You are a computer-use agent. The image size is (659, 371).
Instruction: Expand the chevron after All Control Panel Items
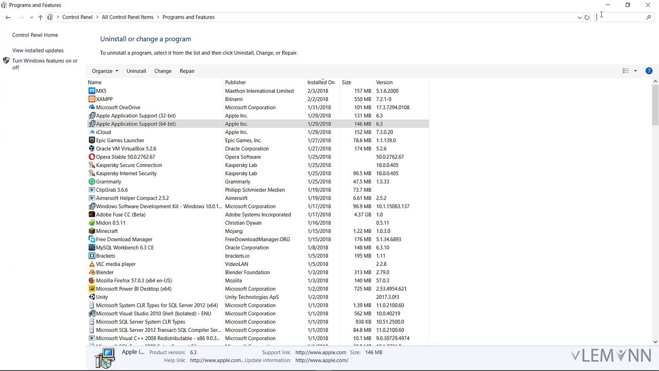(x=158, y=17)
